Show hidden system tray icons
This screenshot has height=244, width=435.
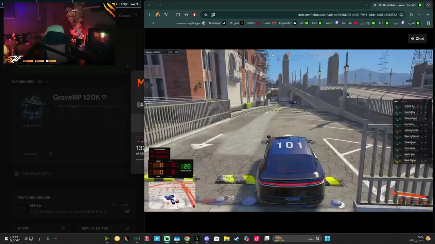[x=55, y=239]
